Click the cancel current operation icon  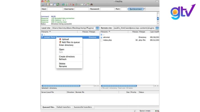[70, 4]
